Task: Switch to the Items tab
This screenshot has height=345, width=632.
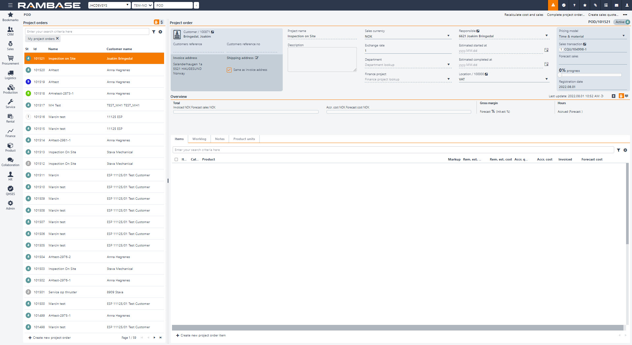Action: tap(179, 139)
